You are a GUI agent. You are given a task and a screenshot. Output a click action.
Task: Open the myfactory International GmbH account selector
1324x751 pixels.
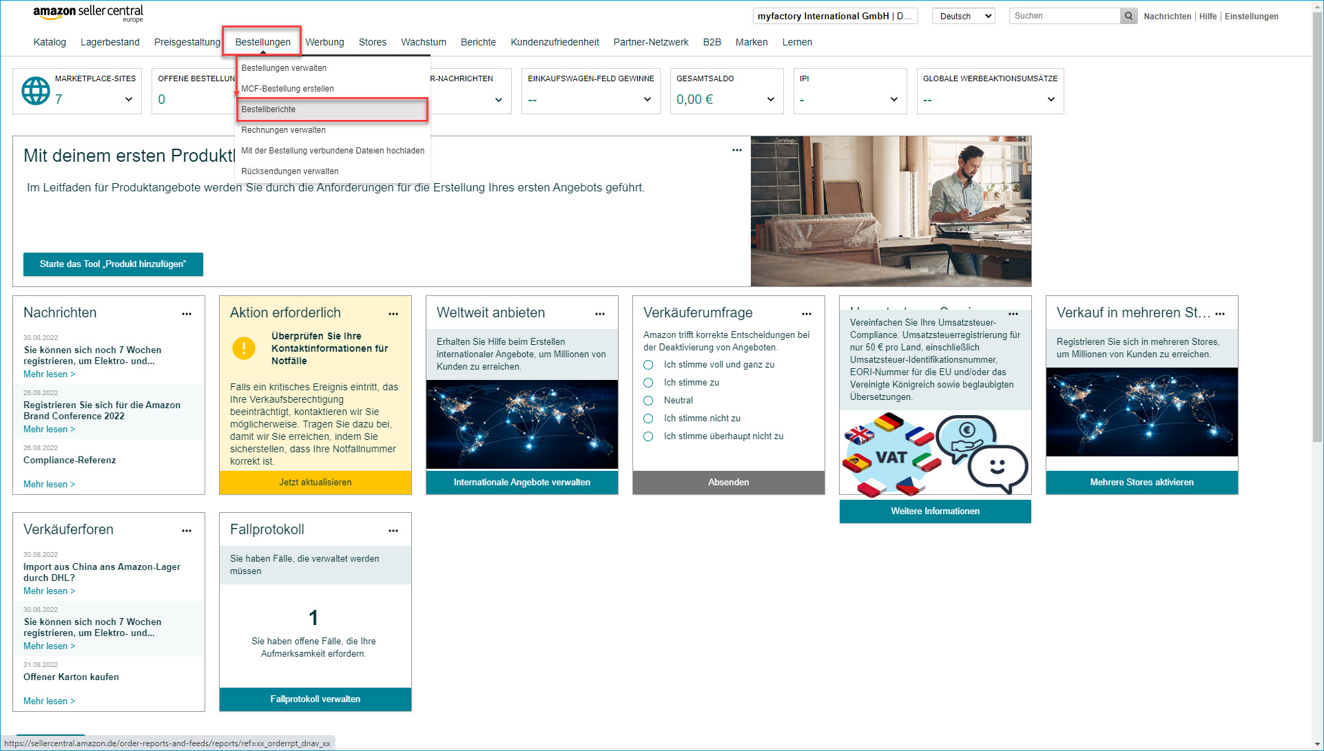pyautogui.click(x=835, y=16)
